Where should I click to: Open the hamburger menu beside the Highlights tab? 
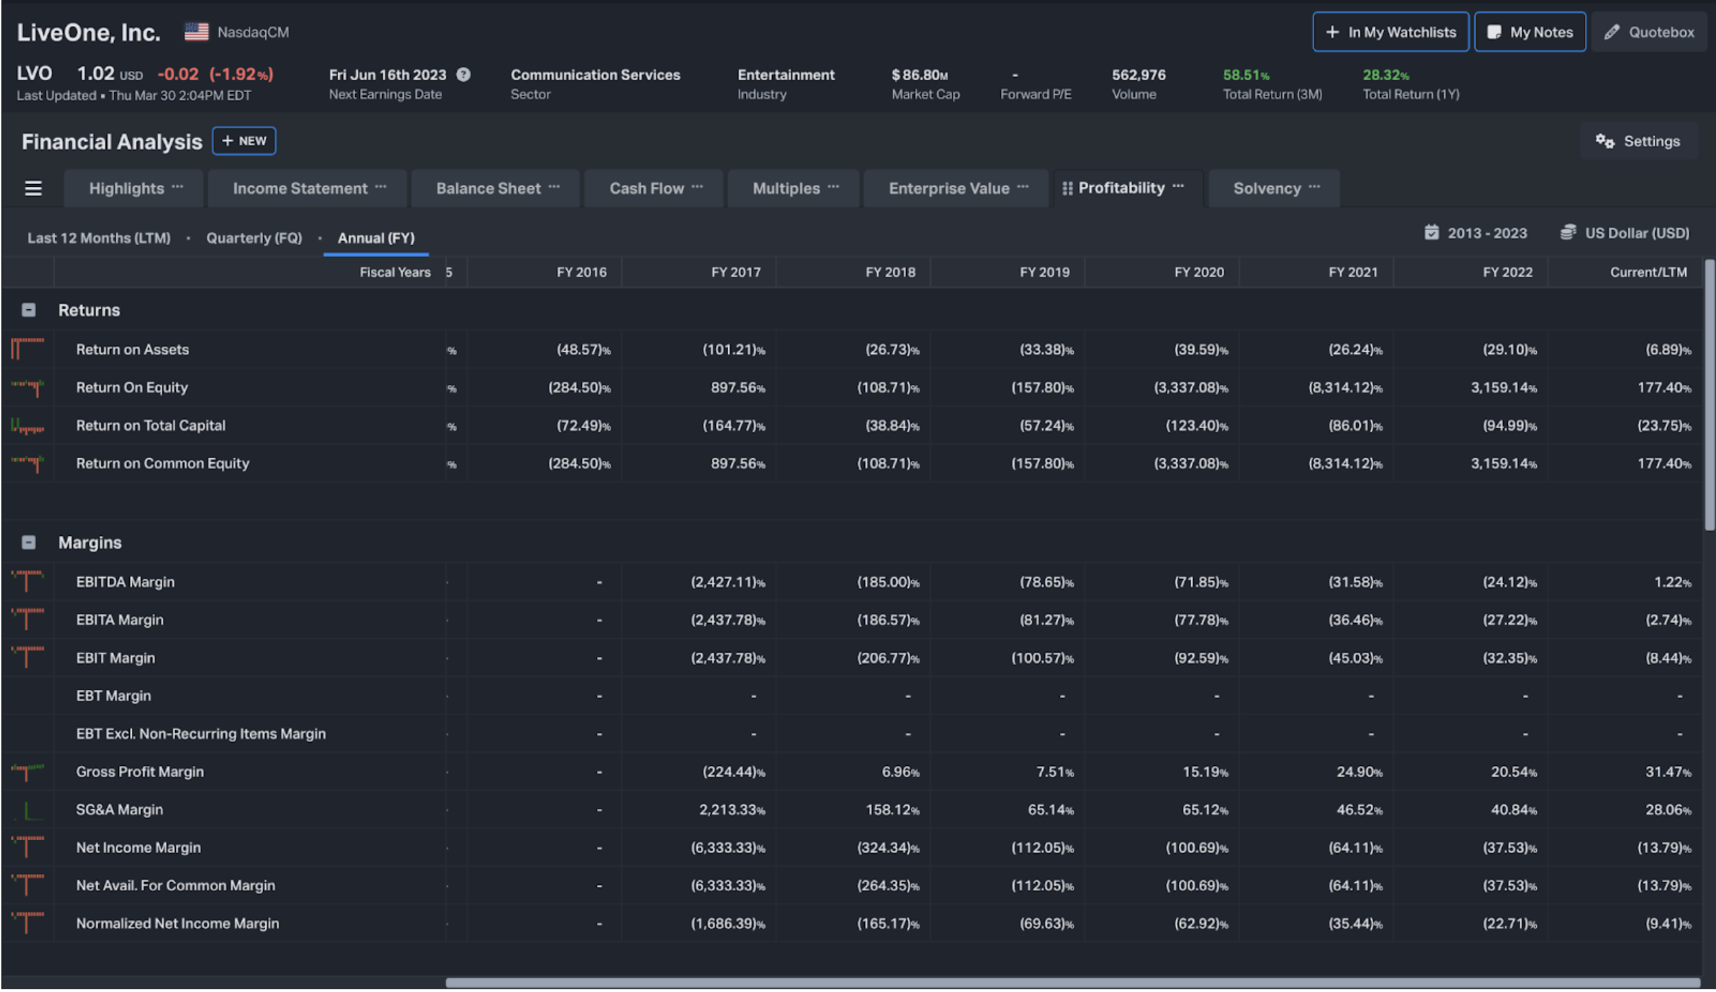click(x=33, y=188)
